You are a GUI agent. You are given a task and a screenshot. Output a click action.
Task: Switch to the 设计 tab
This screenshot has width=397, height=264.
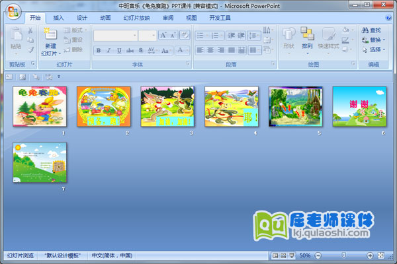tap(82, 18)
